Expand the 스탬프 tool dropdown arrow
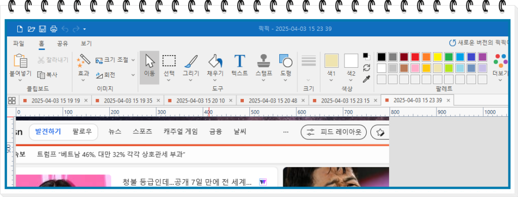 [x=264, y=80]
